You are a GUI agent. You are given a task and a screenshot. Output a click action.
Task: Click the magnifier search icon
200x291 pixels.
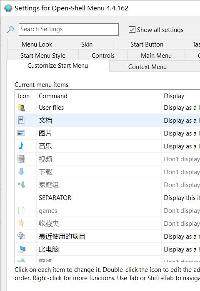[x=10, y=30]
